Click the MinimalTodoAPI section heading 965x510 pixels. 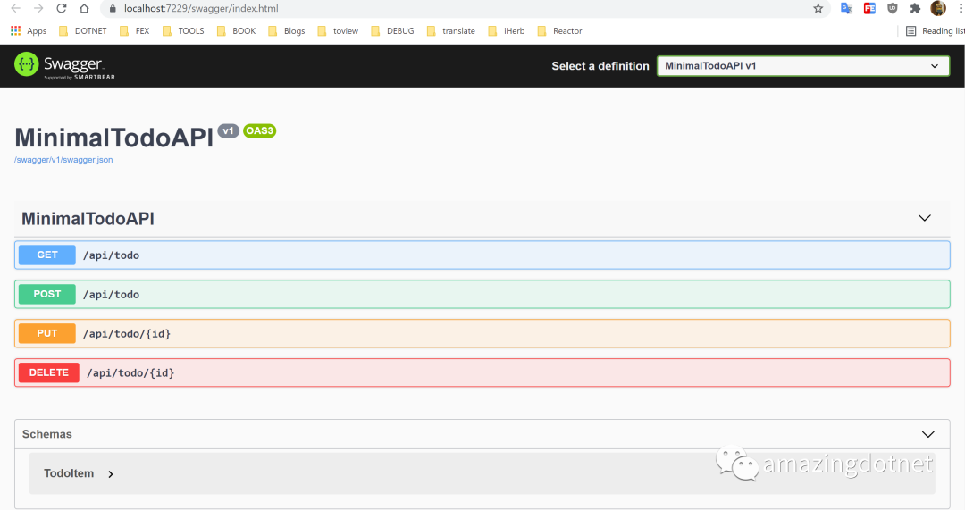(x=88, y=219)
